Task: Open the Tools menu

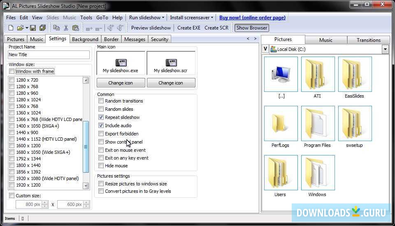Action: click(x=86, y=18)
